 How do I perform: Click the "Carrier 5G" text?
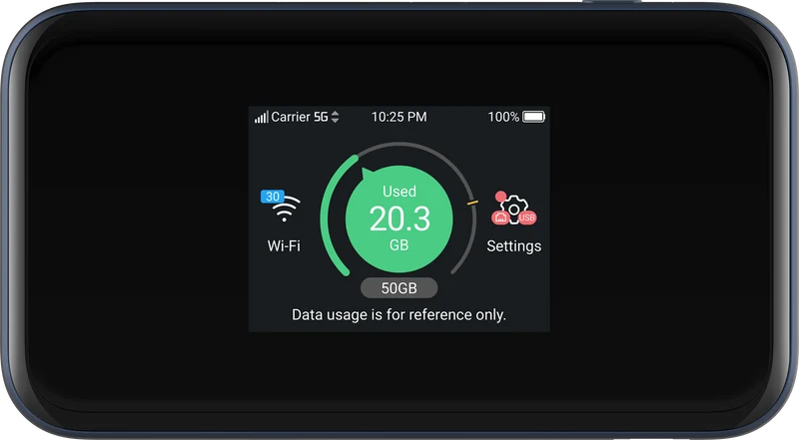(x=300, y=117)
